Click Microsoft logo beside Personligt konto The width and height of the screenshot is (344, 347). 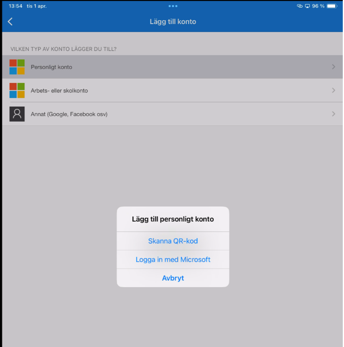coord(17,67)
